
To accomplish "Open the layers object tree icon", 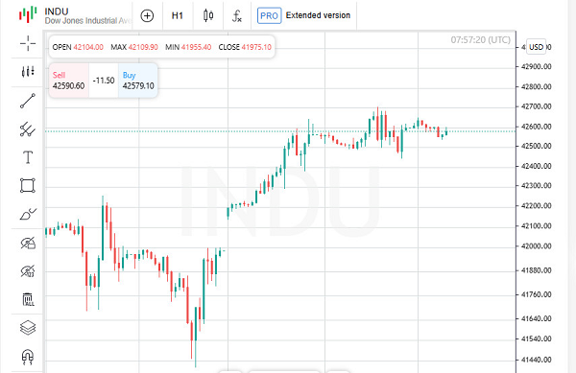I will 28,328.
